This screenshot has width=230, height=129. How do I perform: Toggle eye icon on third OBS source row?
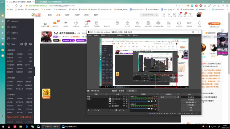pos(124,101)
